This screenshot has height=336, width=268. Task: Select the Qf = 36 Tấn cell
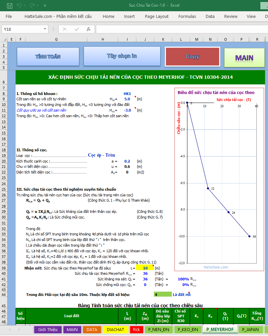click(x=145, y=279)
